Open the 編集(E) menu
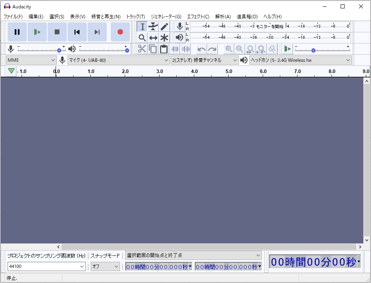This screenshot has width=371, height=283. tap(36, 16)
